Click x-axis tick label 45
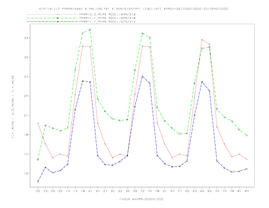The image size is (269, 208). [150, 191]
